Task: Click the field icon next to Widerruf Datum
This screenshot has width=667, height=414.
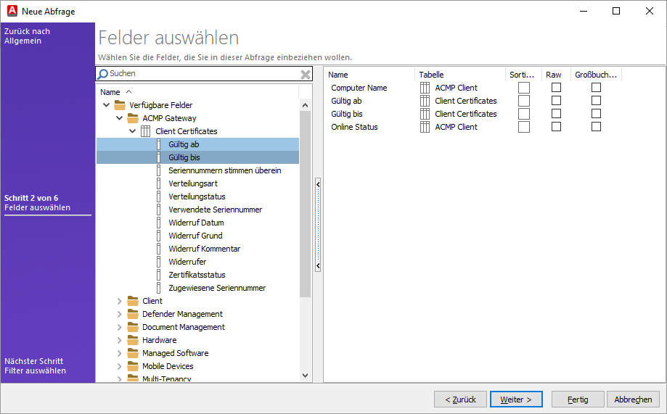Action: 159,223
